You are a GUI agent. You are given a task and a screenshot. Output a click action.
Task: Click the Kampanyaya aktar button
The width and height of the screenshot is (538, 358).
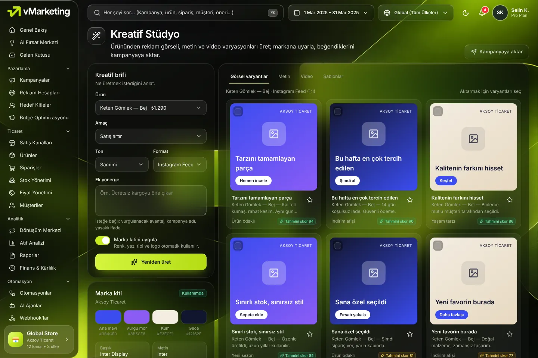point(497,52)
